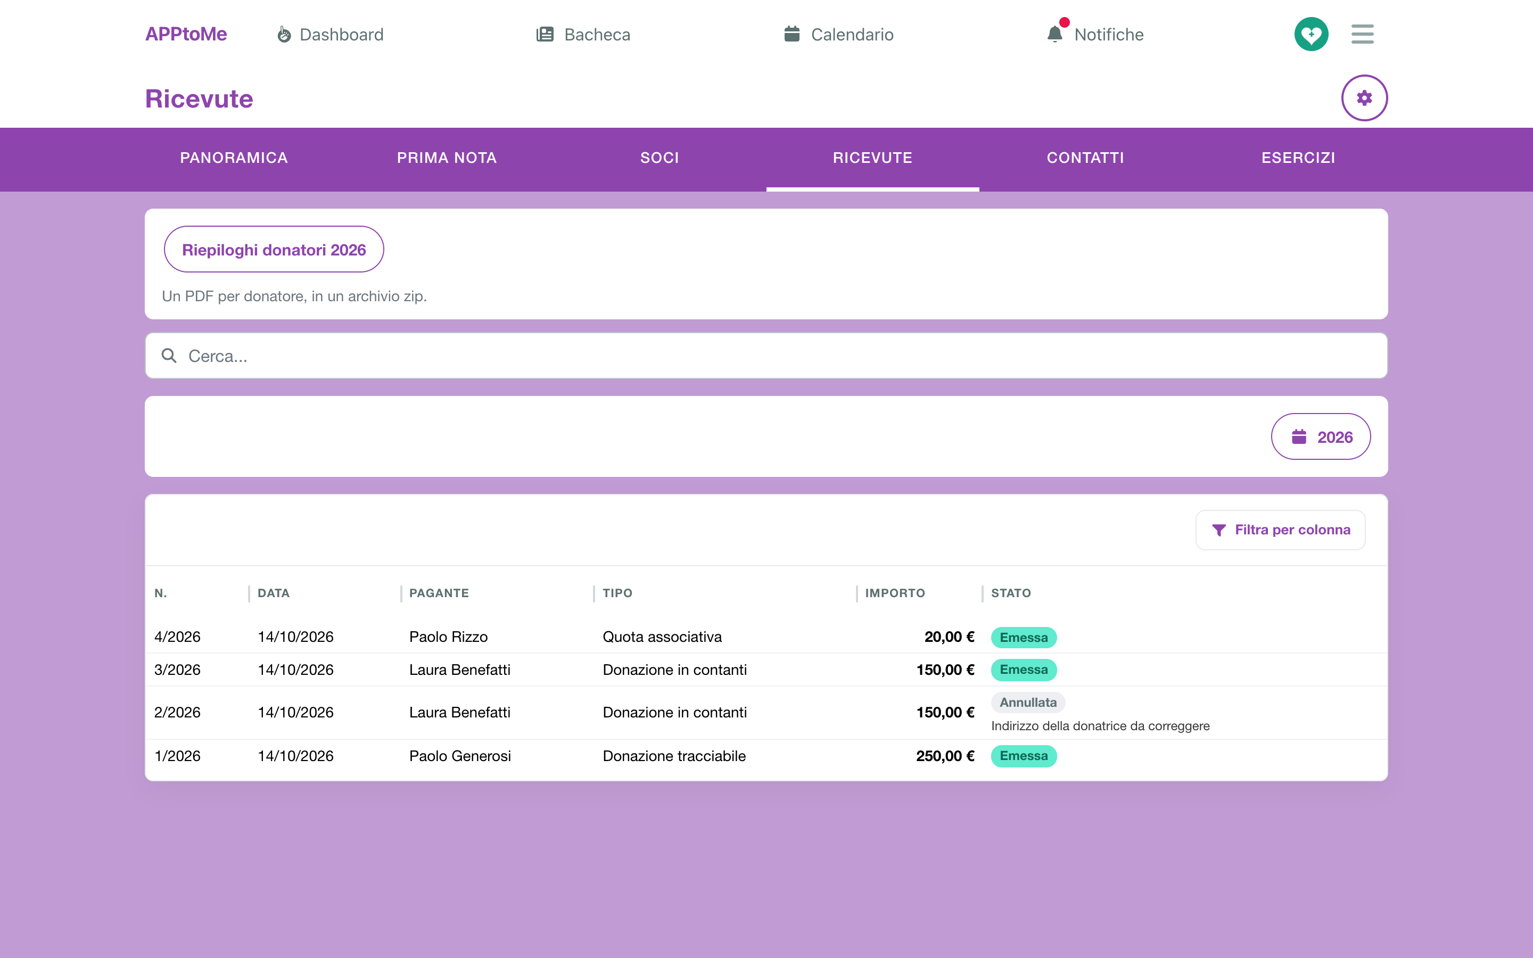Open receipt 1/2026 row
Screen dimensions: 1533x958
(766, 756)
